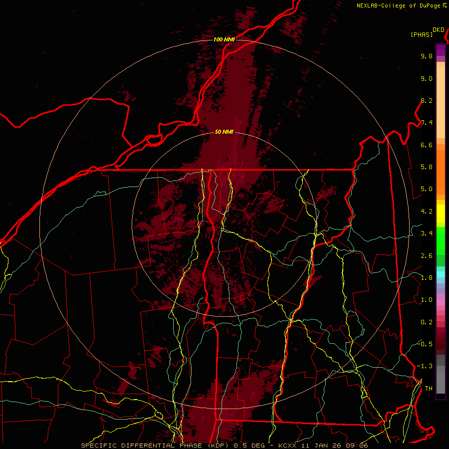Pick the bright yellow band in the color bar

[441, 214]
